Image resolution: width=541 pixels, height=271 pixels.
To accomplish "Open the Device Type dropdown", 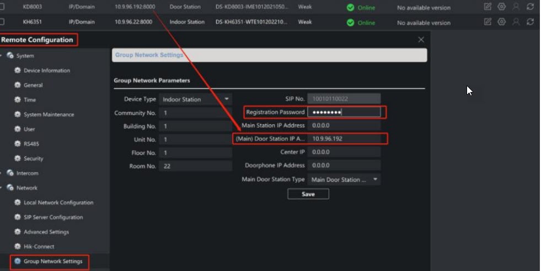I will [195, 99].
